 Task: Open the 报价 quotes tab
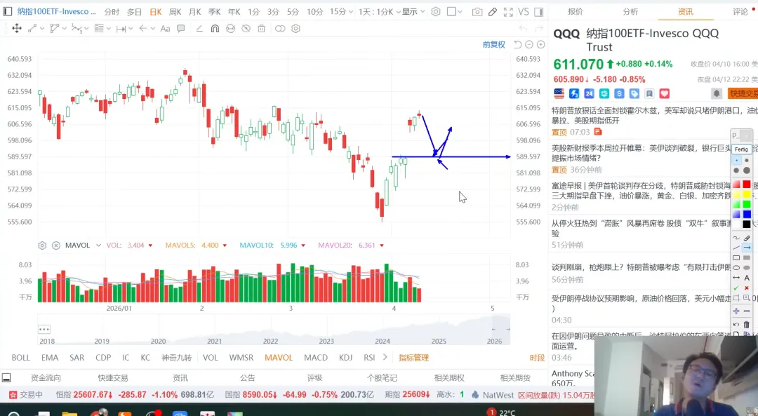point(576,12)
